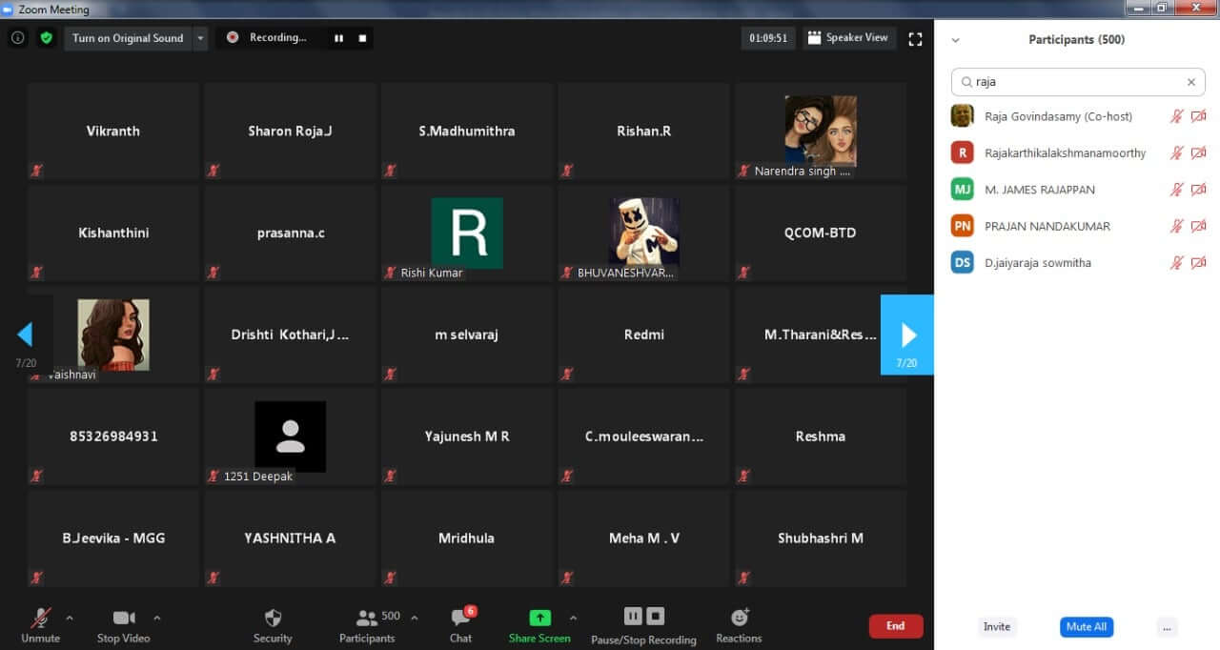Click the red End meeting button
This screenshot has height=650, width=1220.
coord(895,626)
